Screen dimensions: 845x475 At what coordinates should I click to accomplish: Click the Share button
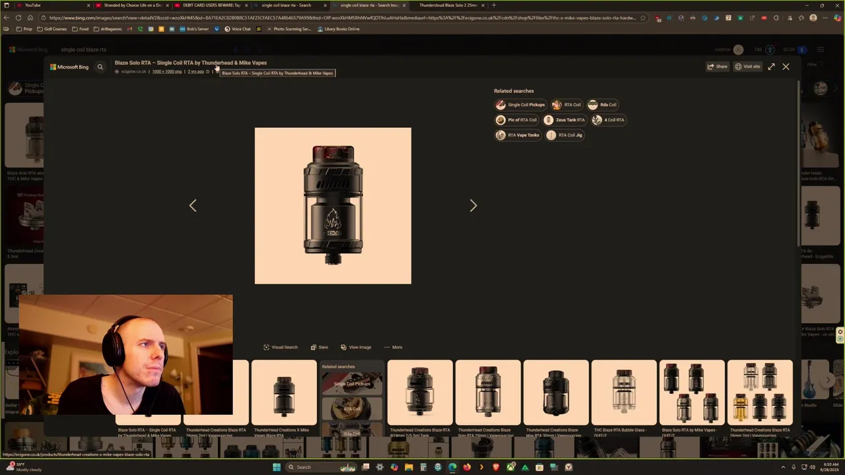tap(717, 67)
